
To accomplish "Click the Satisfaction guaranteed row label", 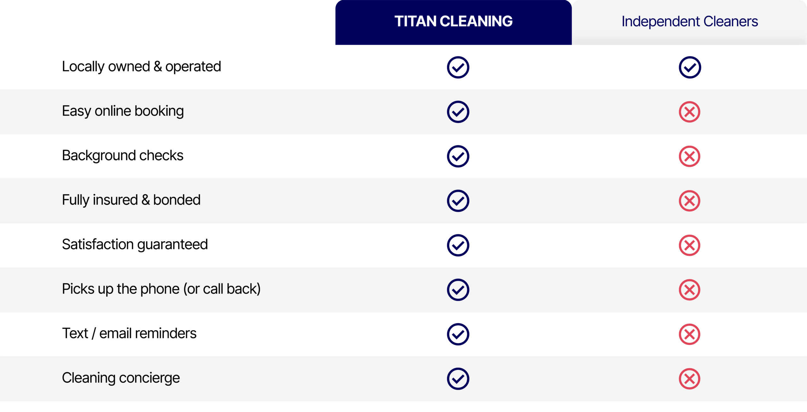I will pyautogui.click(x=135, y=244).
